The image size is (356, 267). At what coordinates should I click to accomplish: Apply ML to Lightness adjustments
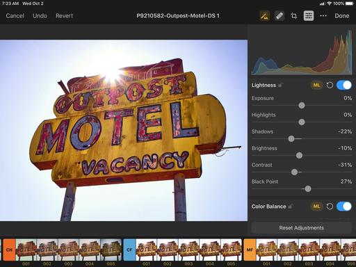(316, 85)
